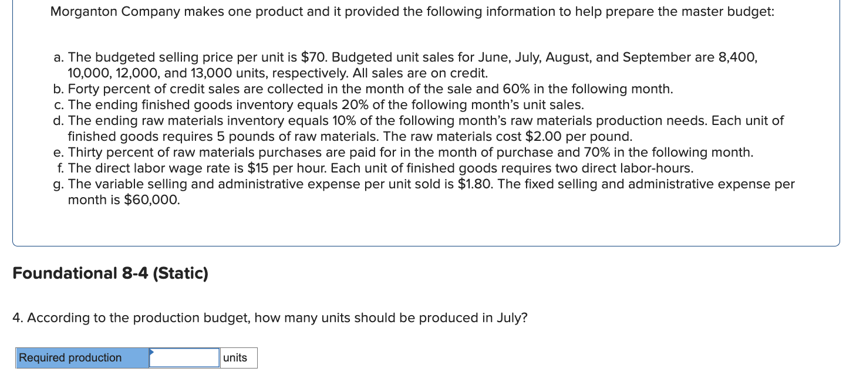The height and width of the screenshot is (392, 863).
Task: Click question 4 about July production
Action: pyautogui.click(x=270, y=318)
